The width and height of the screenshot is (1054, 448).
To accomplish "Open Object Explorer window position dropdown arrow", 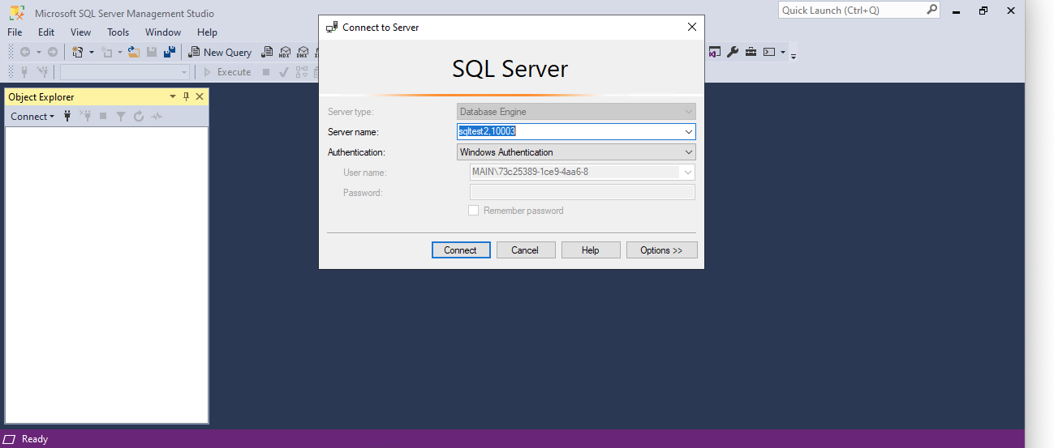I will point(172,96).
